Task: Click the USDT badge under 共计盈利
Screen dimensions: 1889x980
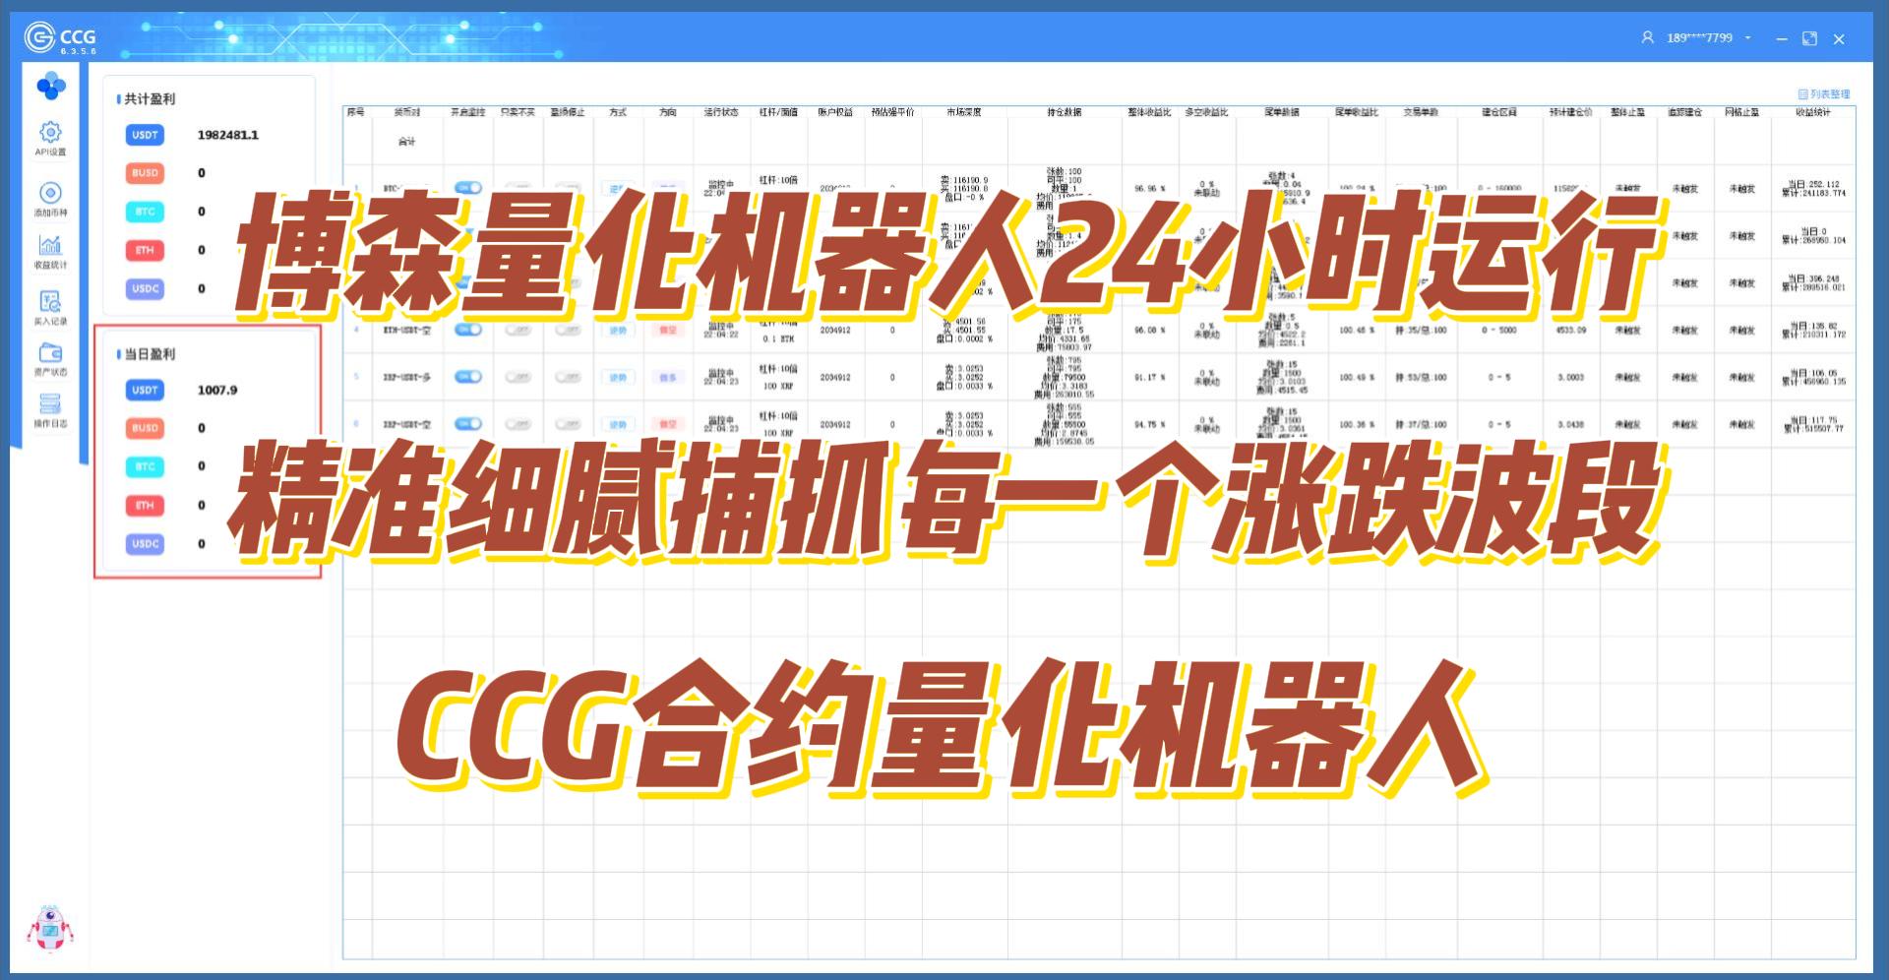Action: click(145, 135)
